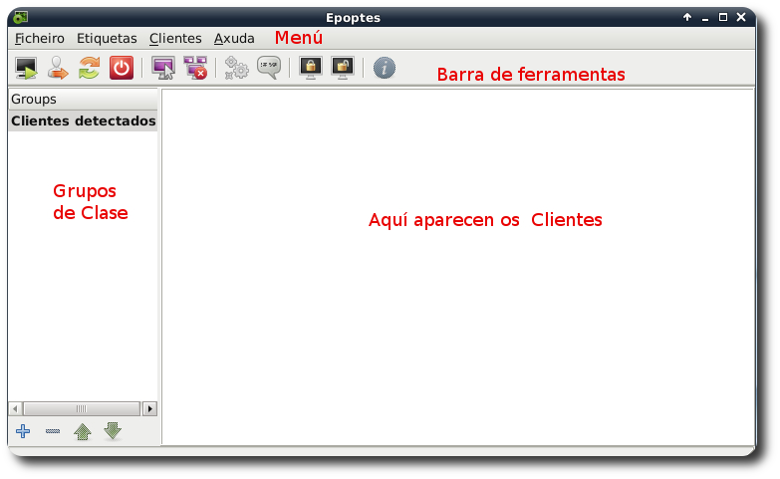The image size is (780, 479).
Task: Open the Ficheiro menu
Action: coord(40,38)
